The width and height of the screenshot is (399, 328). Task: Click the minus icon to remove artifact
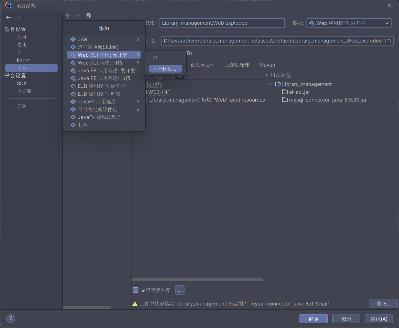point(78,16)
